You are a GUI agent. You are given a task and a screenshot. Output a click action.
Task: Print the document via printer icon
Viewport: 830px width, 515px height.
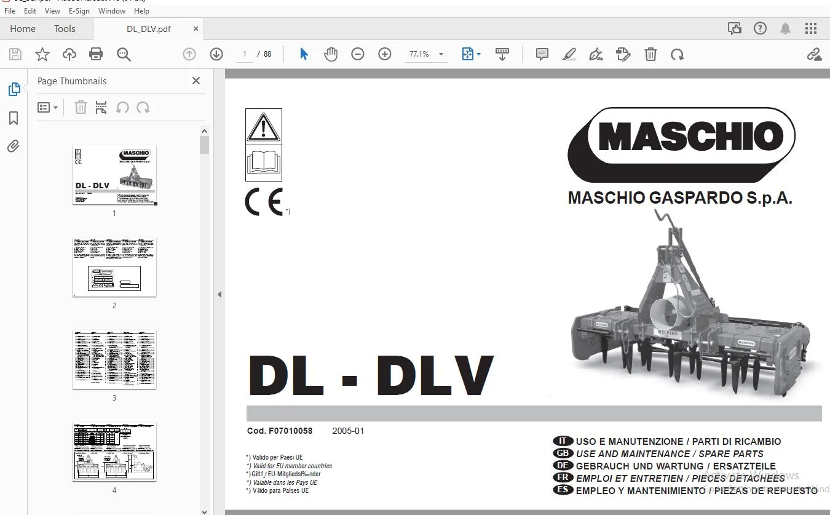tap(96, 54)
